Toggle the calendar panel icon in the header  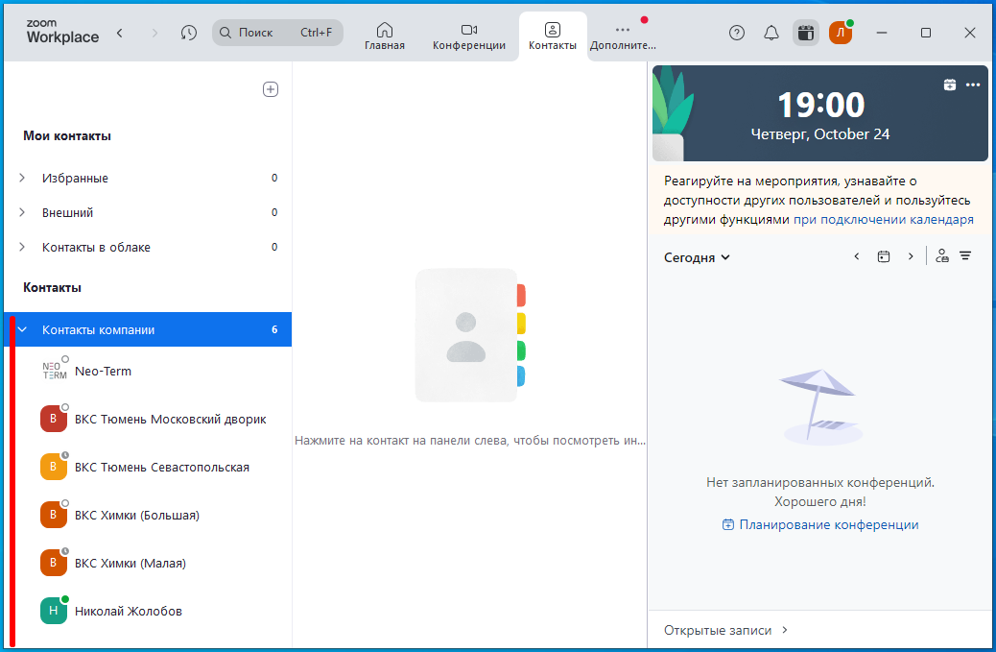coord(805,33)
